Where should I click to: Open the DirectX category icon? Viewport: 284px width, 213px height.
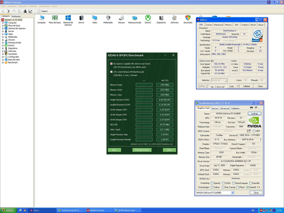(x=148, y=19)
